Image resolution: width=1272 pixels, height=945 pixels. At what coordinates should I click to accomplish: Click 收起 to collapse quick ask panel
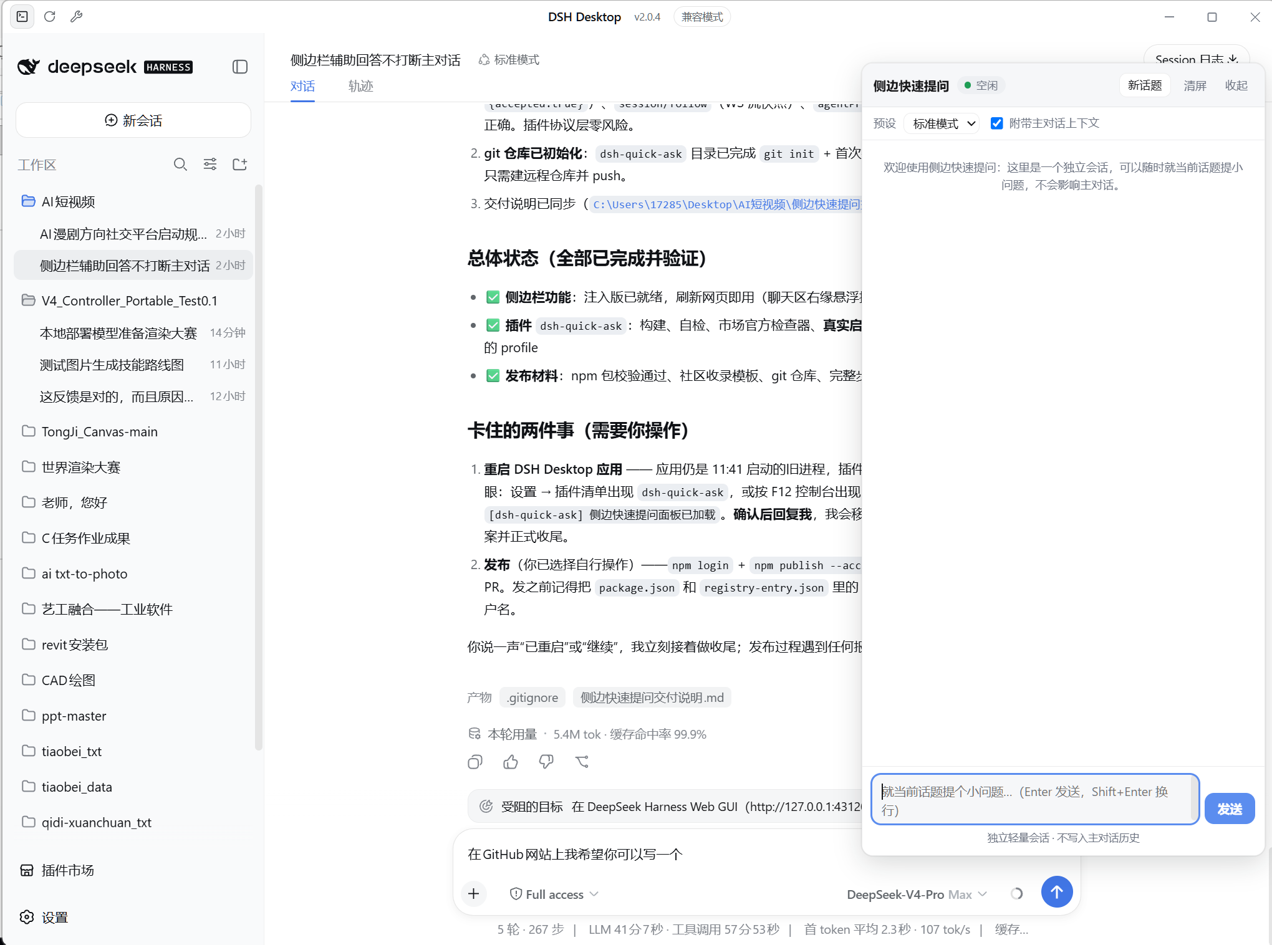(1236, 85)
